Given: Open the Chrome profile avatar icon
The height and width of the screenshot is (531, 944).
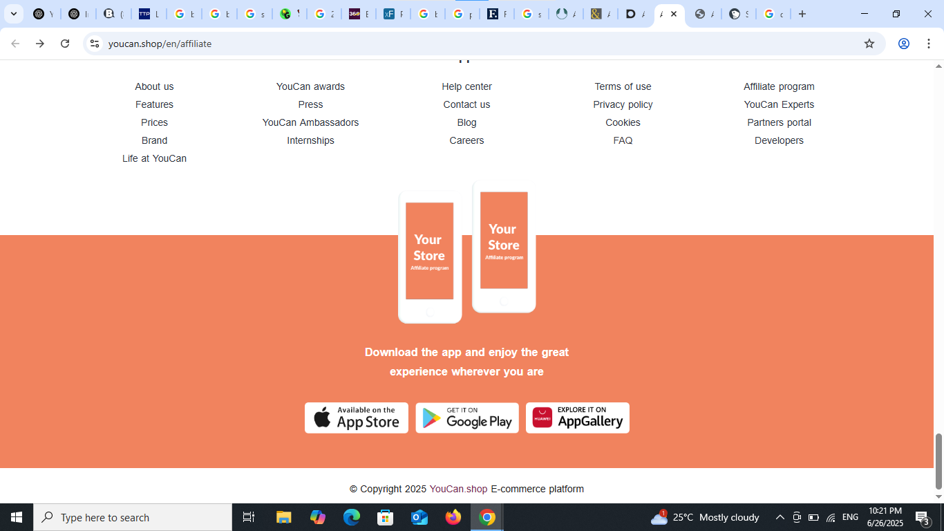Looking at the screenshot, I should point(903,44).
